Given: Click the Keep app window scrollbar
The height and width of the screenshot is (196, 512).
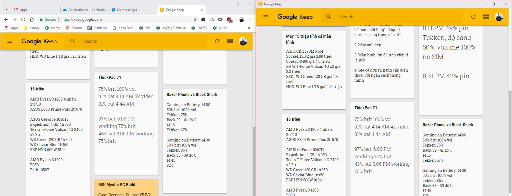Looking at the screenshot, I should (510, 142).
